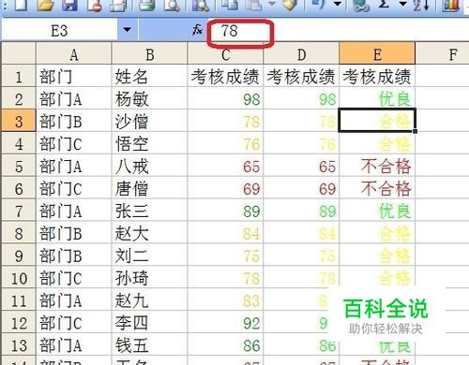Click the 考核成绩 header in column D

coord(301,77)
